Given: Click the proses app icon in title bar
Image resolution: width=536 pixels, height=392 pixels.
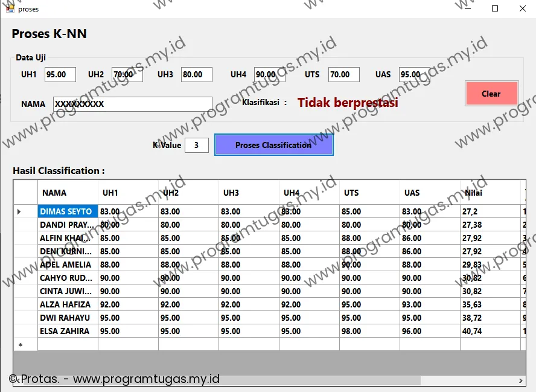Looking at the screenshot, I should click(x=10, y=8).
